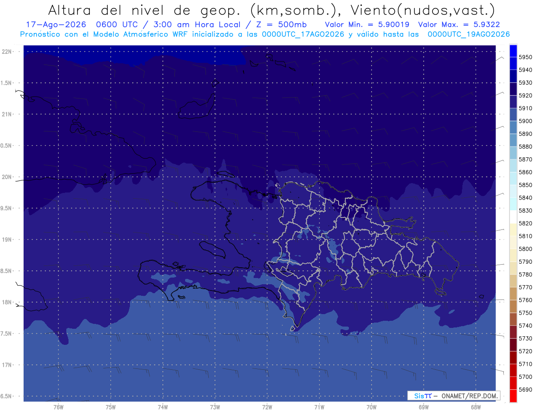Screen dimensions: 534x413
Task: Click the '5810' legend label
Action: pyautogui.click(x=526, y=236)
